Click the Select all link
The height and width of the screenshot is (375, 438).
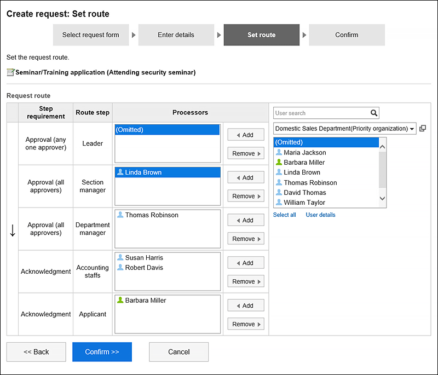click(284, 215)
